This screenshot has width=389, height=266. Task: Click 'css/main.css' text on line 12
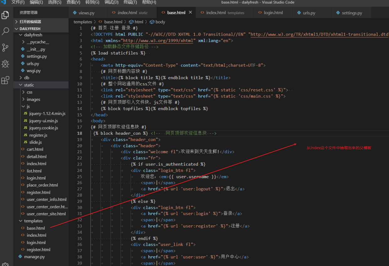click(254, 96)
